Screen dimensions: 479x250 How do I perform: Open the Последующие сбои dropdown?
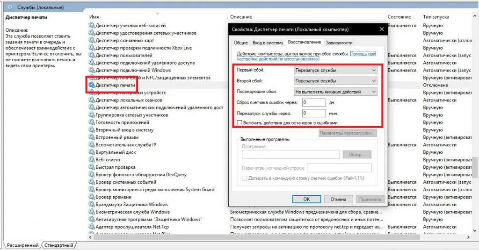tap(335, 92)
